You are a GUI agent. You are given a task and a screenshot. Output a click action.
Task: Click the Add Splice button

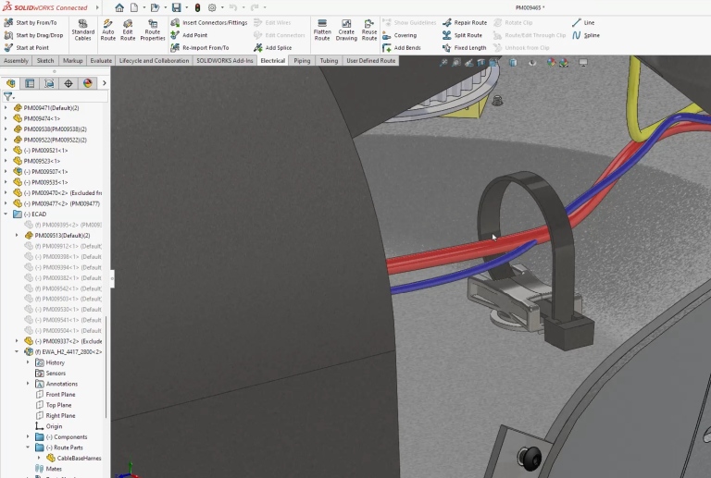(278, 48)
